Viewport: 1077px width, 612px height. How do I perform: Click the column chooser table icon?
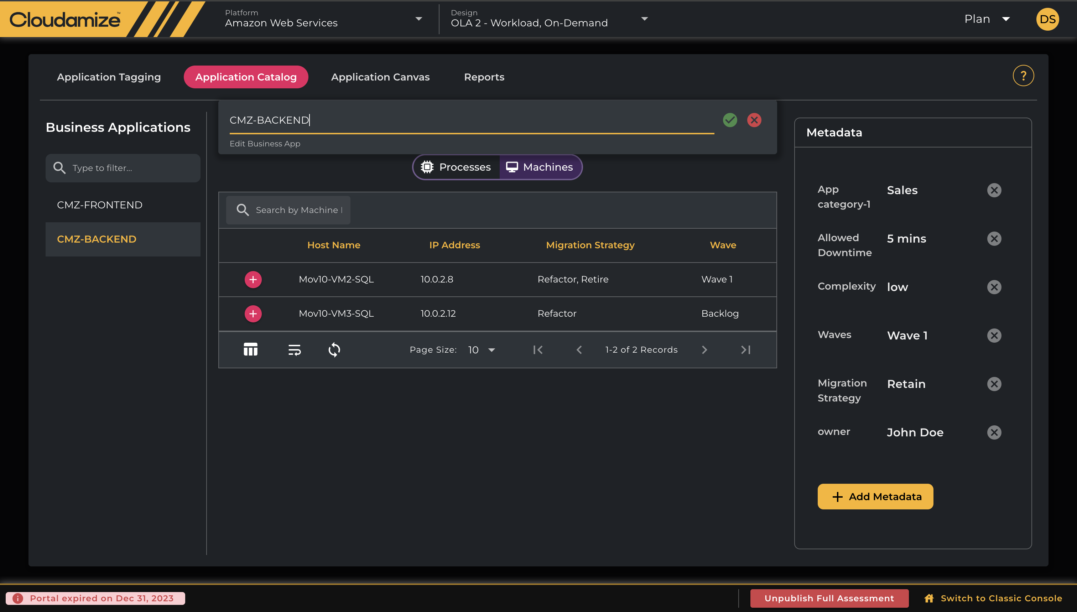[250, 350]
